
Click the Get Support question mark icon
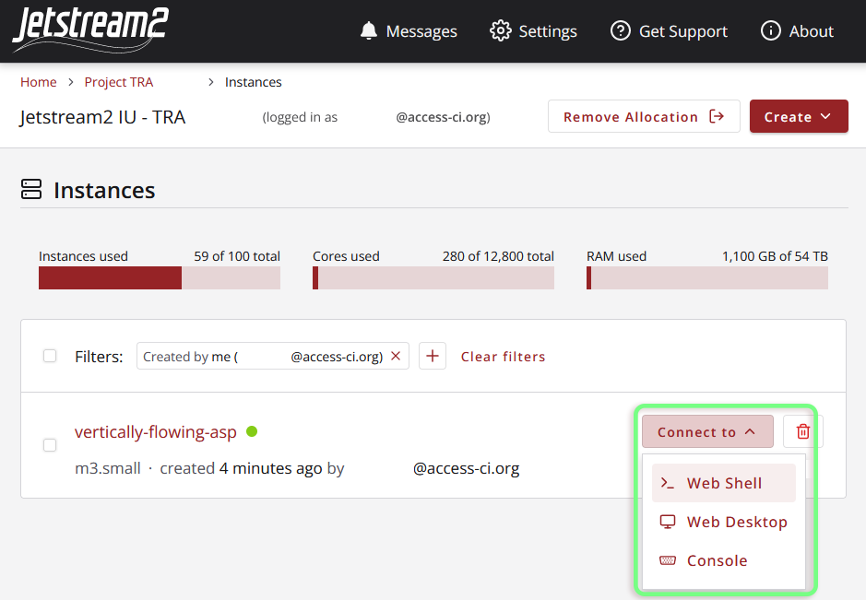(619, 30)
